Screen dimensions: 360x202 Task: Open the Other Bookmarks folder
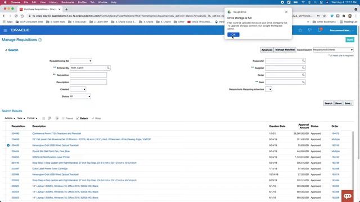click(324, 22)
